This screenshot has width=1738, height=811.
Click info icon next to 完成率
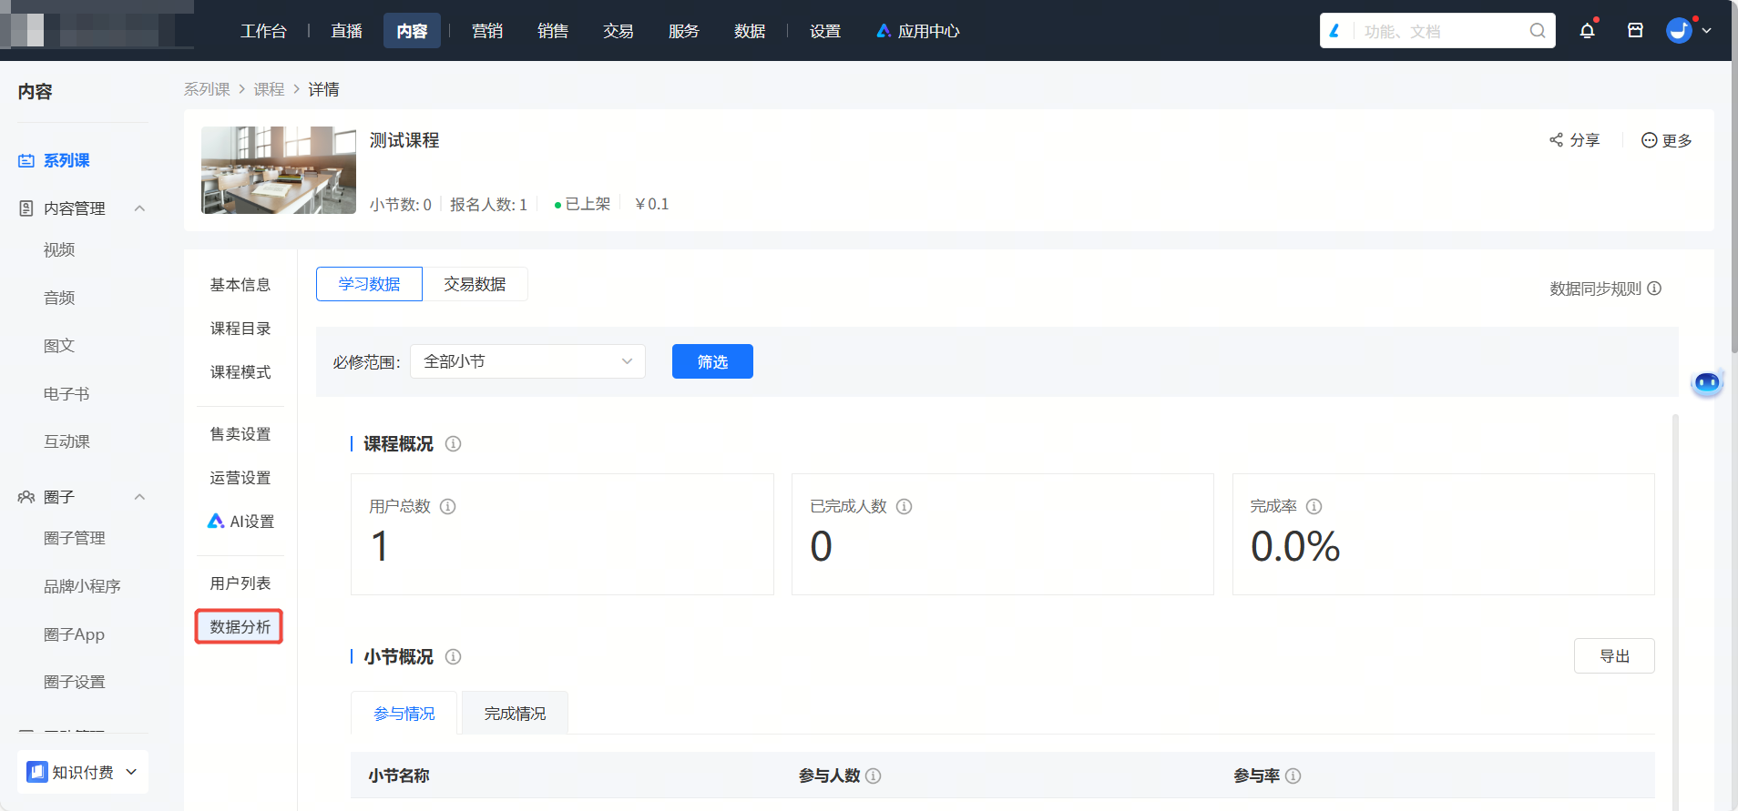point(1314,507)
